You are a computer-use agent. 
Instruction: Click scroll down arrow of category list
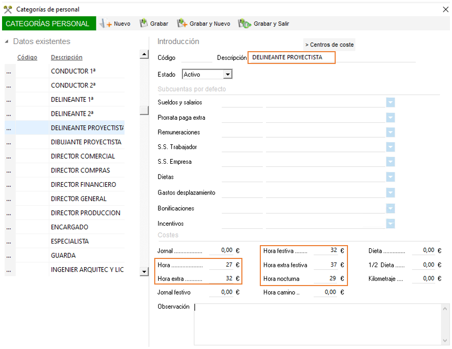click(144, 272)
